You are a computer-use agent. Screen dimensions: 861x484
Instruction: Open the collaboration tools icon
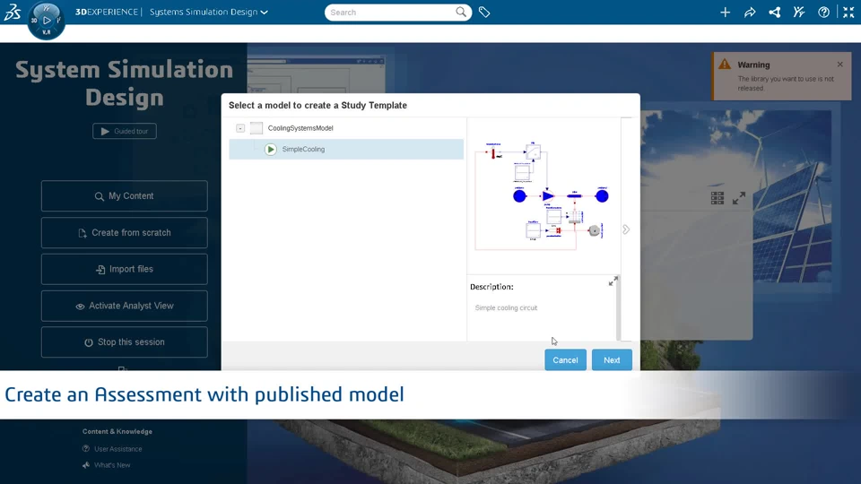click(x=799, y=12)
